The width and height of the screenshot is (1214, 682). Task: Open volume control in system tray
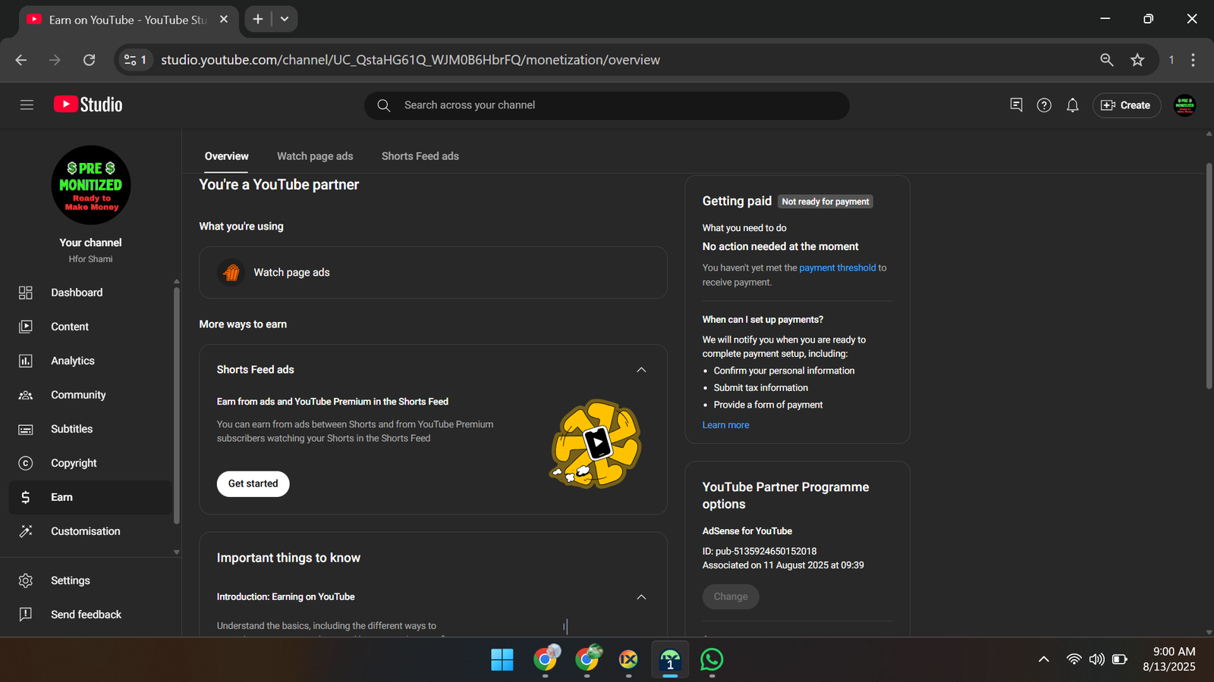(x=1096, y=659)
